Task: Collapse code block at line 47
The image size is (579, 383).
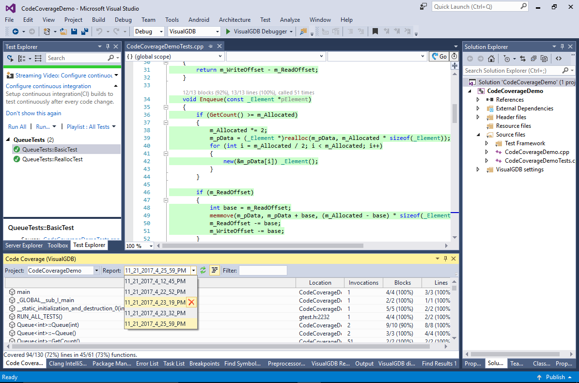Action: coord(166,200)
